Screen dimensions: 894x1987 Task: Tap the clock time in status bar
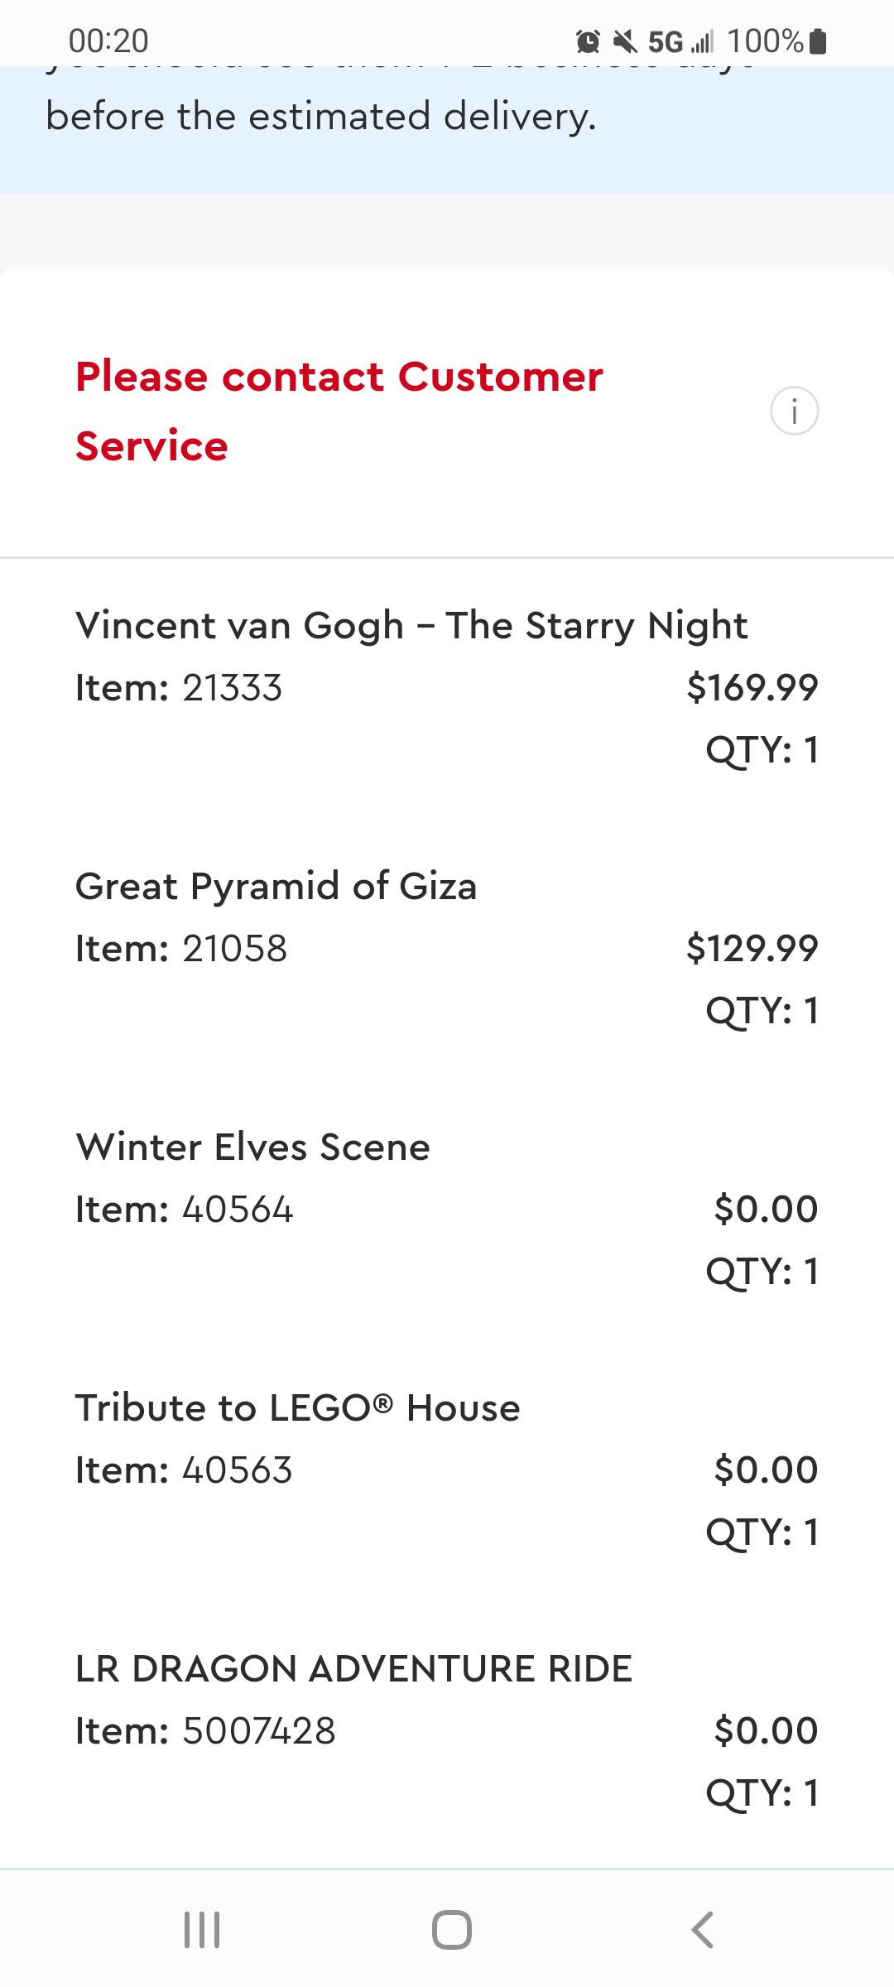point(108,41)
